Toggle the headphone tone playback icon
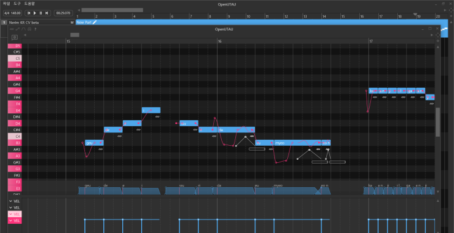This screenshot has height=233, width=454. click(29, 29)
